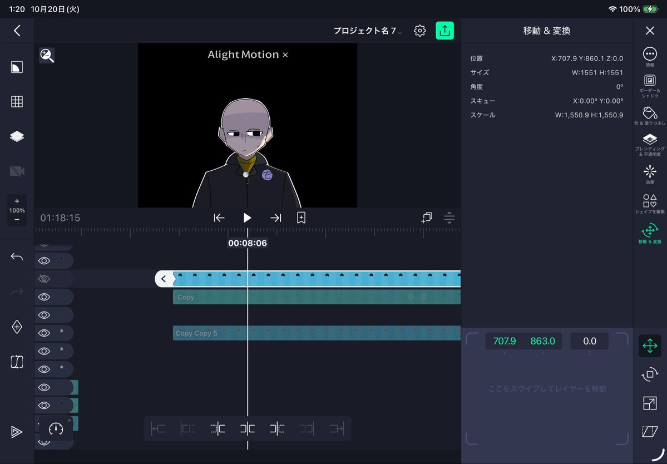667x464 pixels.
Task: Open project settings gear
Action: pos(420,31)
